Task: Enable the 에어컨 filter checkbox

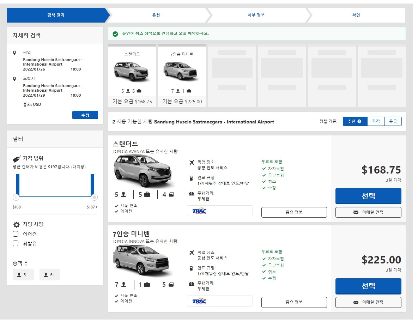Action: pos(16,234)
